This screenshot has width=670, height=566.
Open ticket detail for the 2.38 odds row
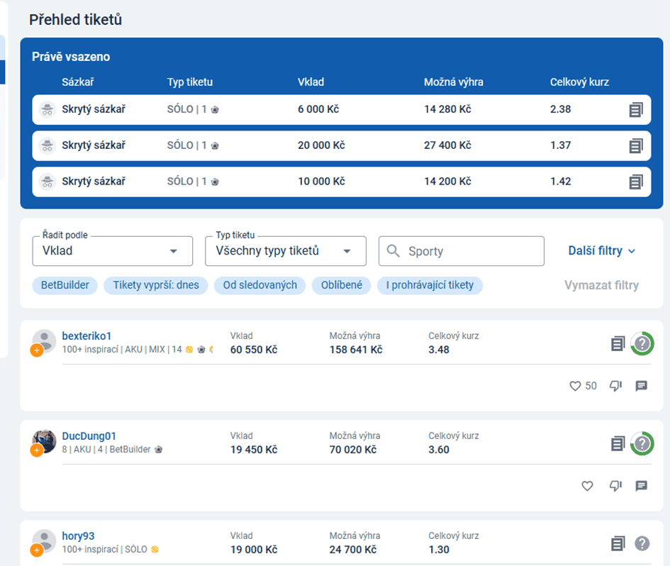636,110
